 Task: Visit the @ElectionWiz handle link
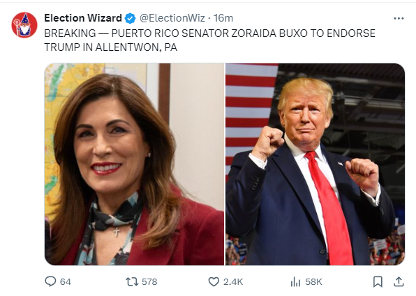(x=172, y=18)
